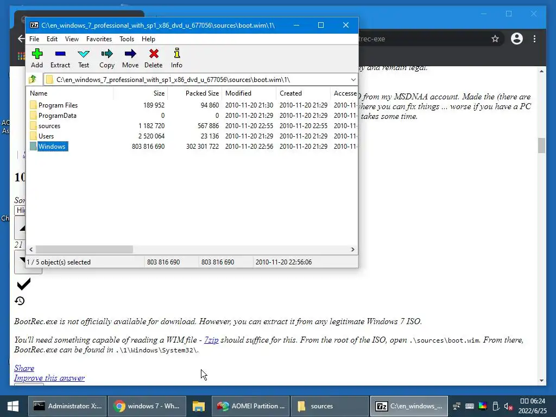
Task: Open the Info toolbar icon
Action: click(176, 53)
